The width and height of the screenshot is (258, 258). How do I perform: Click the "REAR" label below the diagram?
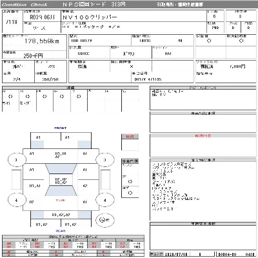click(61, 231)
